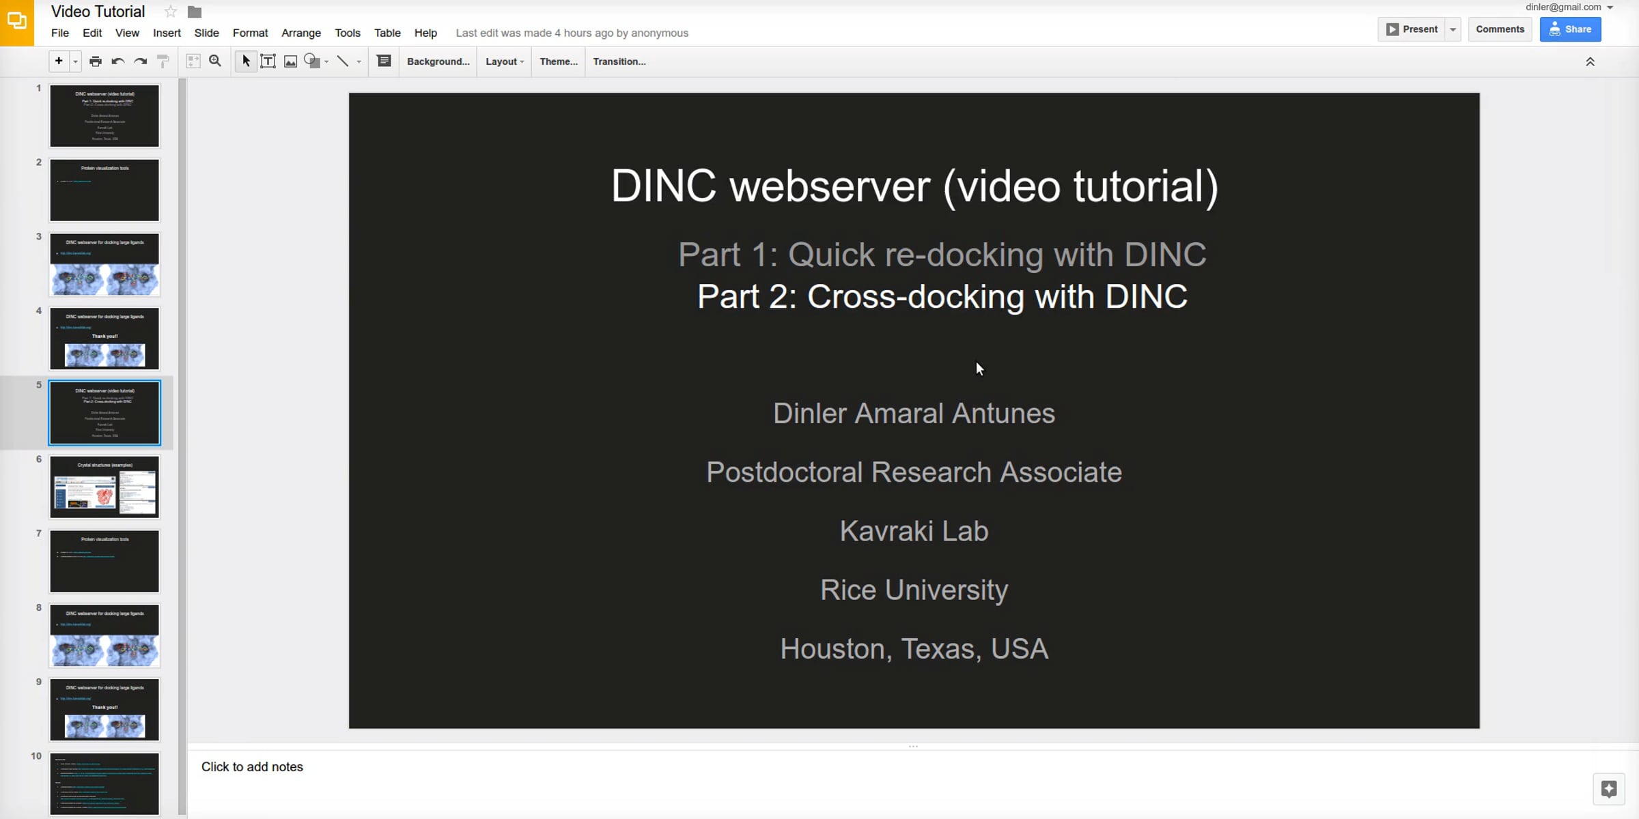Click the zoom magnifier tool
1639x819 pixels.
(215, 61)
